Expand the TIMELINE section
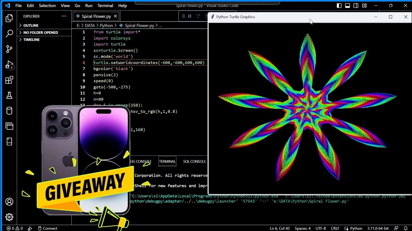 pos(44,39)
